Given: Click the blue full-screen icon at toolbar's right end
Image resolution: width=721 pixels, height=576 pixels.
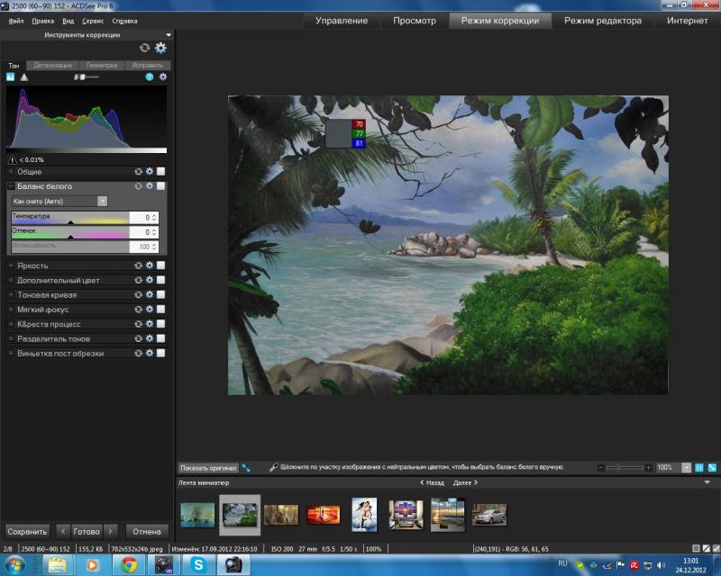Looking at the screenshot, I should (x=712, y=468).
